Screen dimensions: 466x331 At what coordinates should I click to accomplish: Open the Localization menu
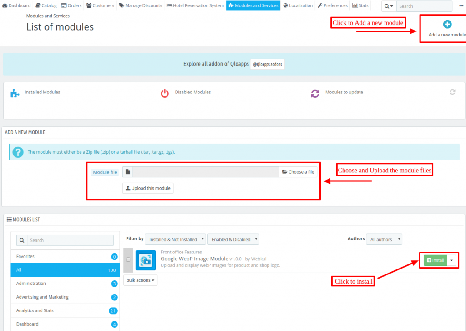click(298, 5)
